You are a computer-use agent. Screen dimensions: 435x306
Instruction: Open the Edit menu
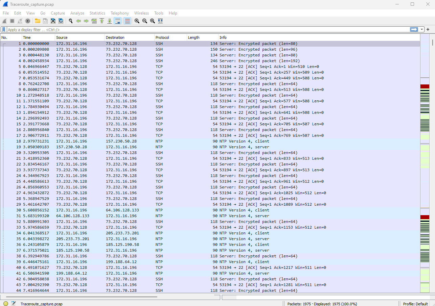(x=18, y=13)
